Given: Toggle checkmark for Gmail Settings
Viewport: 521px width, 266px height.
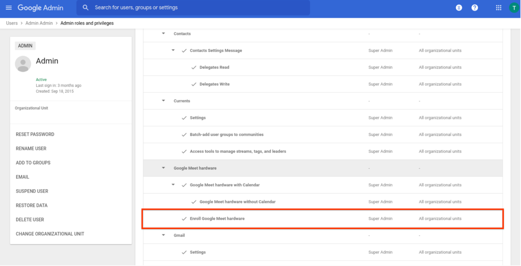Looking at the screenshot, I should point(184,252).
